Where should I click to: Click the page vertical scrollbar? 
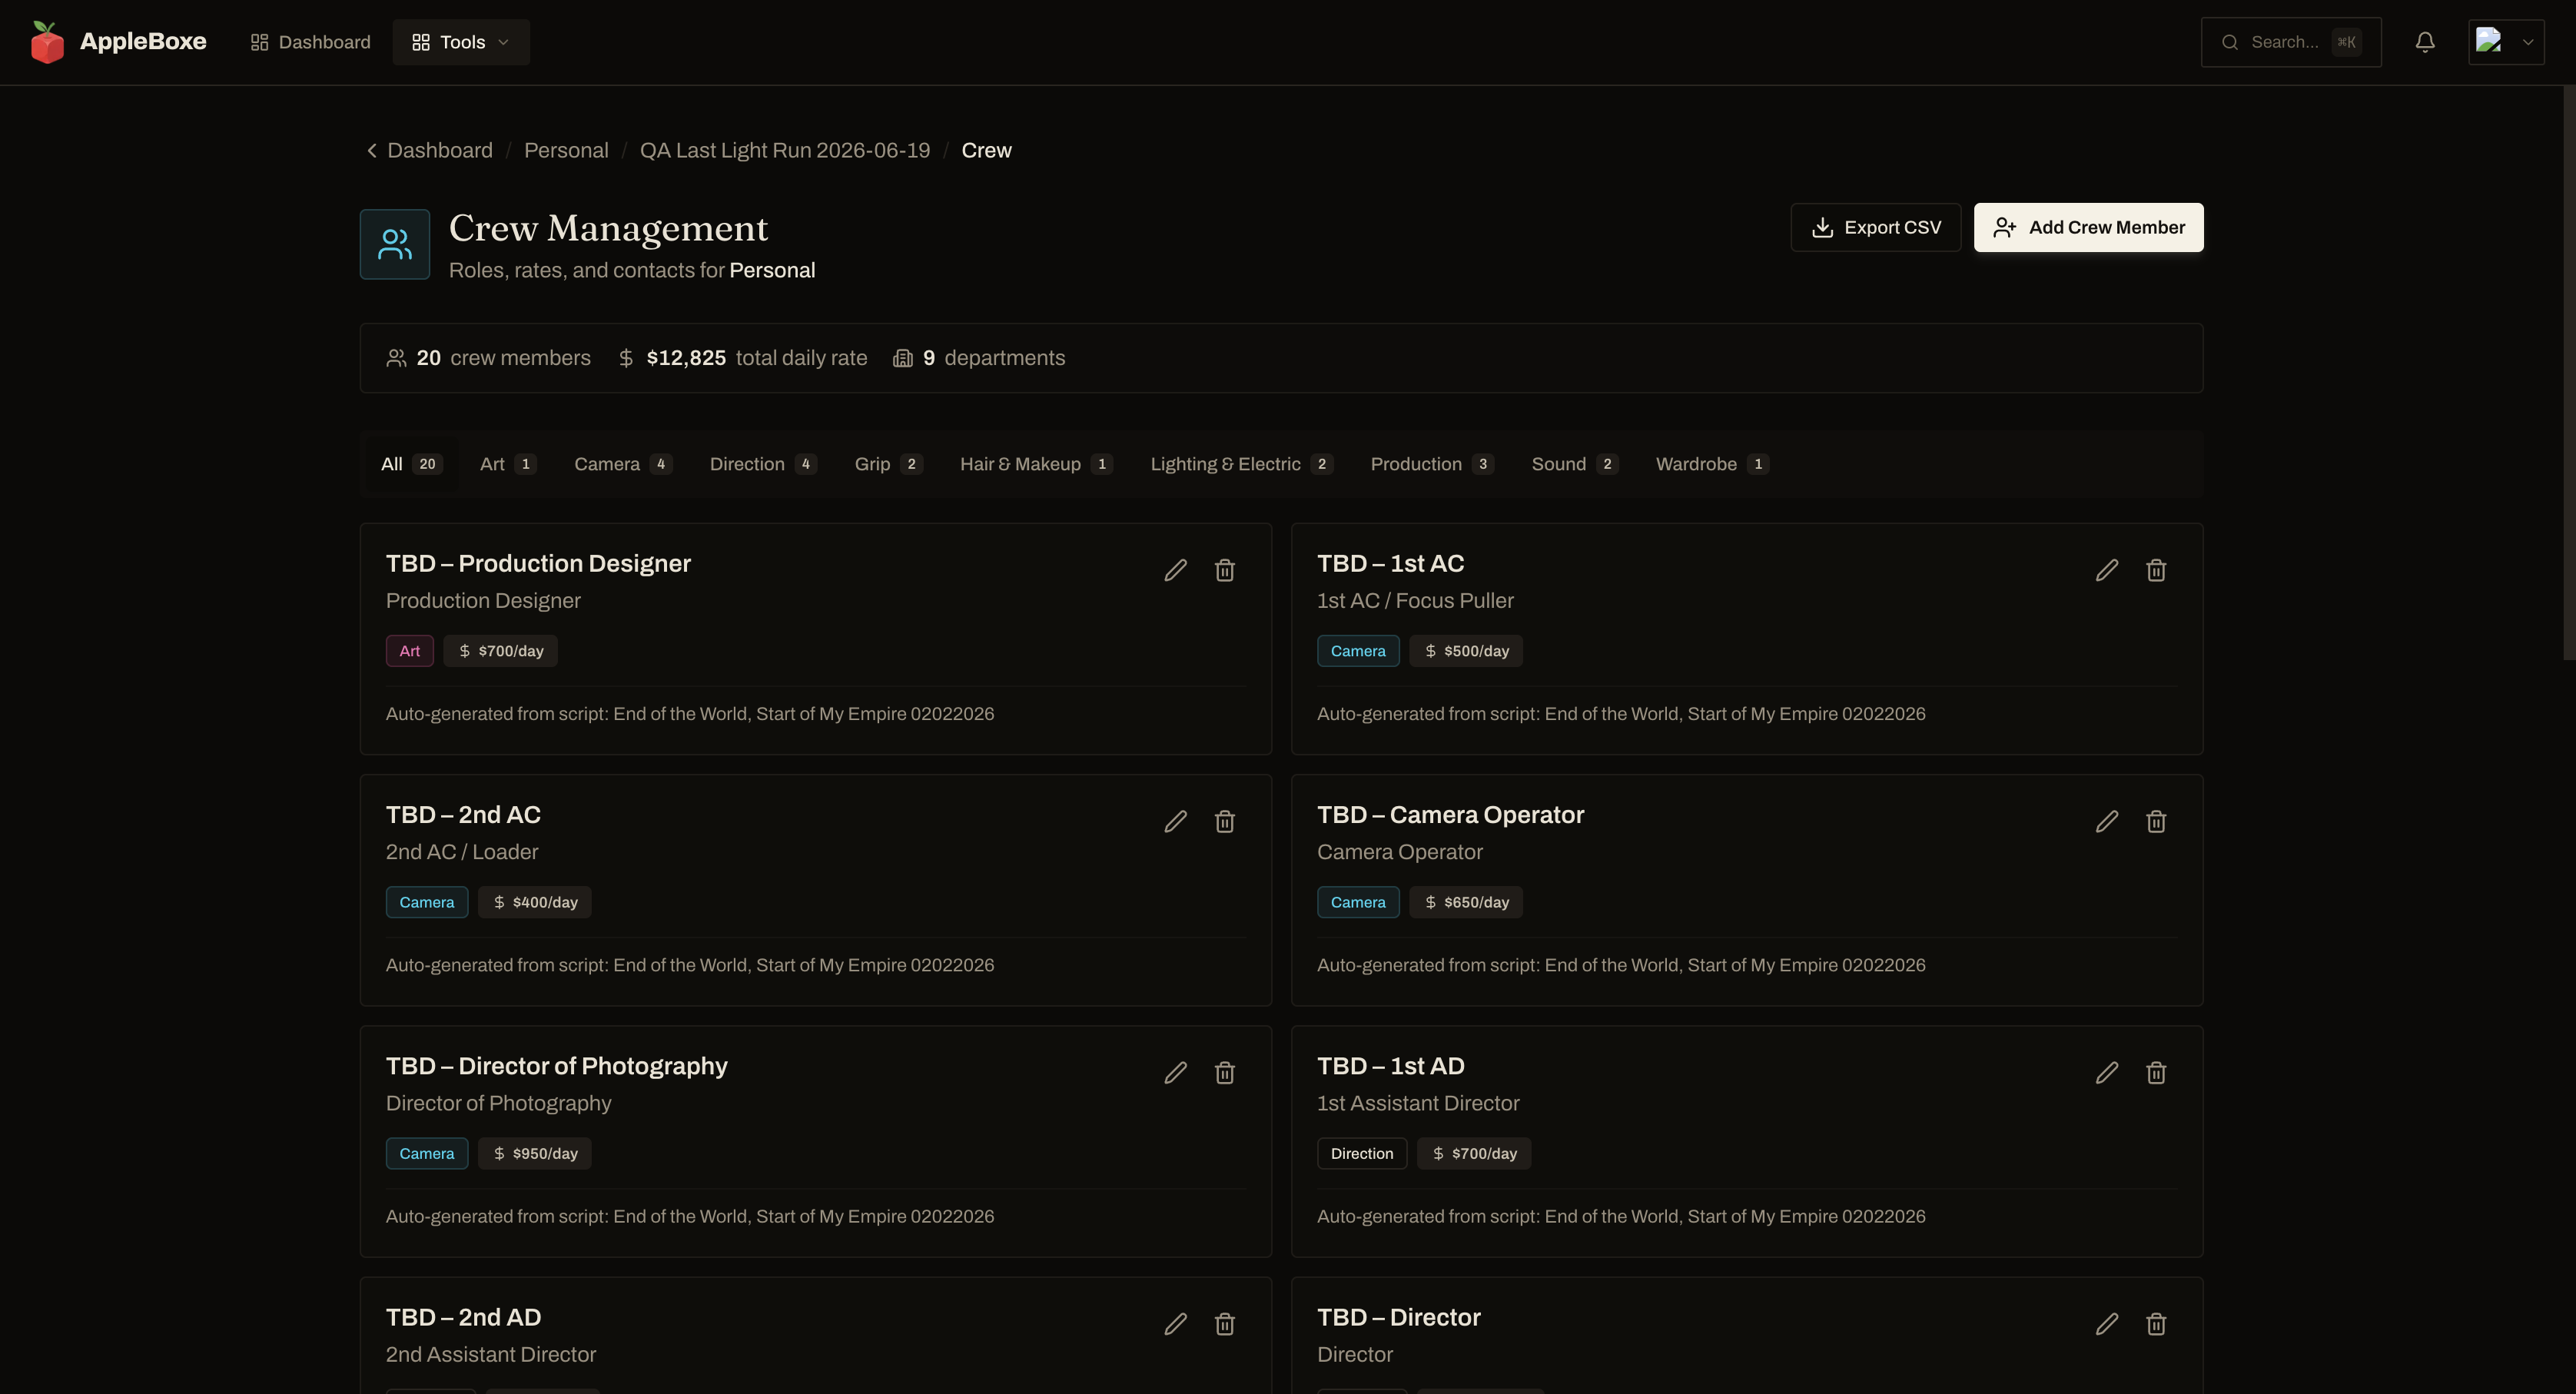[2568, 372]
